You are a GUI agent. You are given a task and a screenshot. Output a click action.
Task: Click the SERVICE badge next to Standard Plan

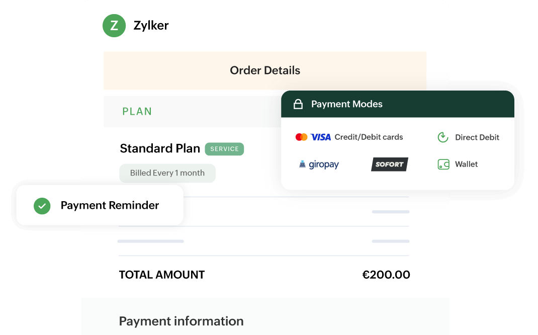point(224,149)
